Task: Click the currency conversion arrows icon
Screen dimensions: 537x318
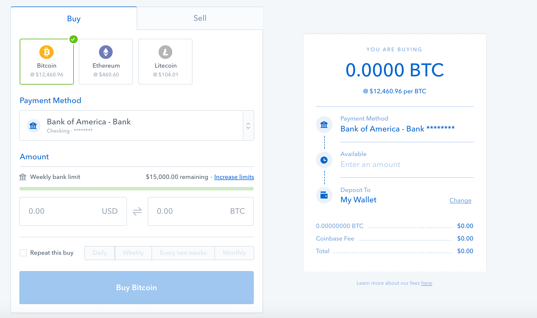Action: tap(137, 211)
